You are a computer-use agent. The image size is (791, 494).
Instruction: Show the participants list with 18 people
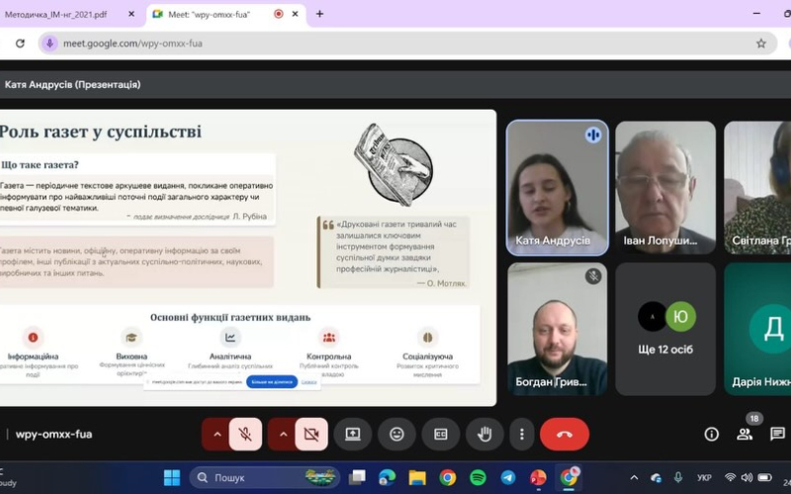(745, 434)
